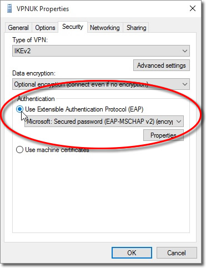Viewport: 206px width, 268px height.
Task: Select the Security tab
Action: point(73,27)
